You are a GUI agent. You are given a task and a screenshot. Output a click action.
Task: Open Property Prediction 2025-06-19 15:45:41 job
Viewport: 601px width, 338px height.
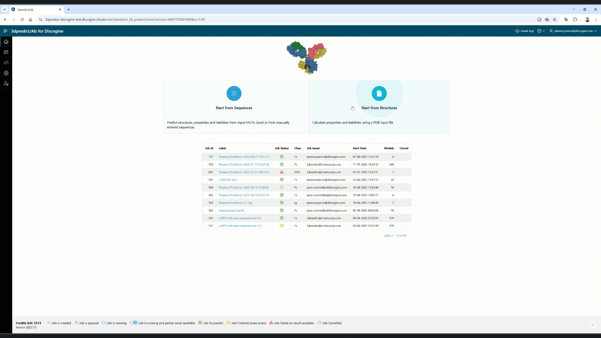[x=244, y=187]
